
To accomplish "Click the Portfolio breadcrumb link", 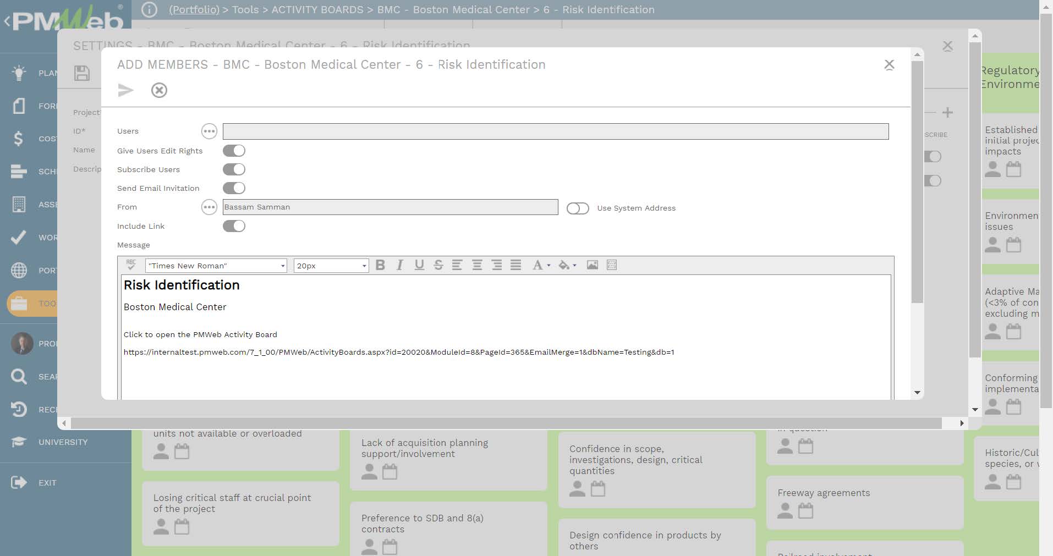I will [194, 9].
